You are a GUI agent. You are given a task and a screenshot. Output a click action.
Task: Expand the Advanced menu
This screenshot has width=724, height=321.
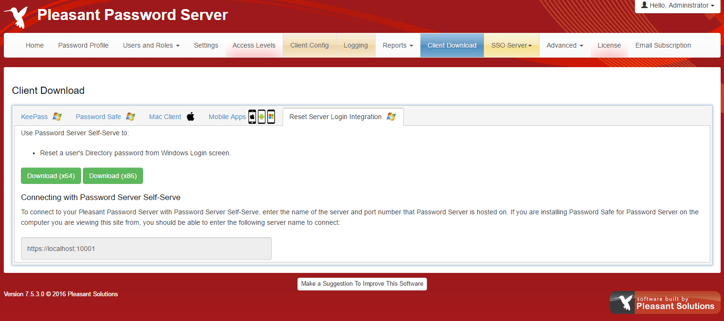click(565, 45)
